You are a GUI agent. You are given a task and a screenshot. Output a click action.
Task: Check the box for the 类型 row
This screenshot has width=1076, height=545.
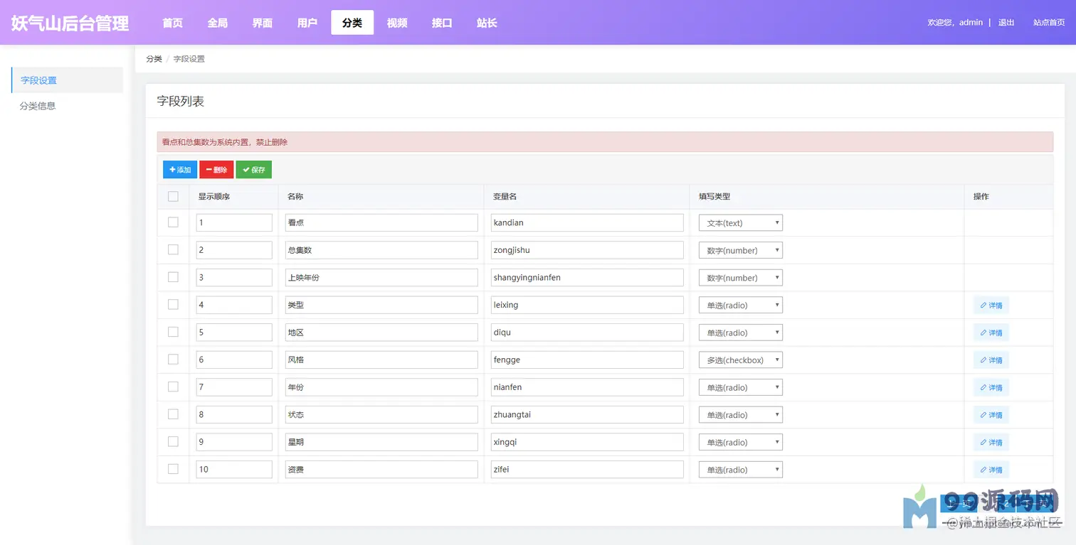coord(173,304)
